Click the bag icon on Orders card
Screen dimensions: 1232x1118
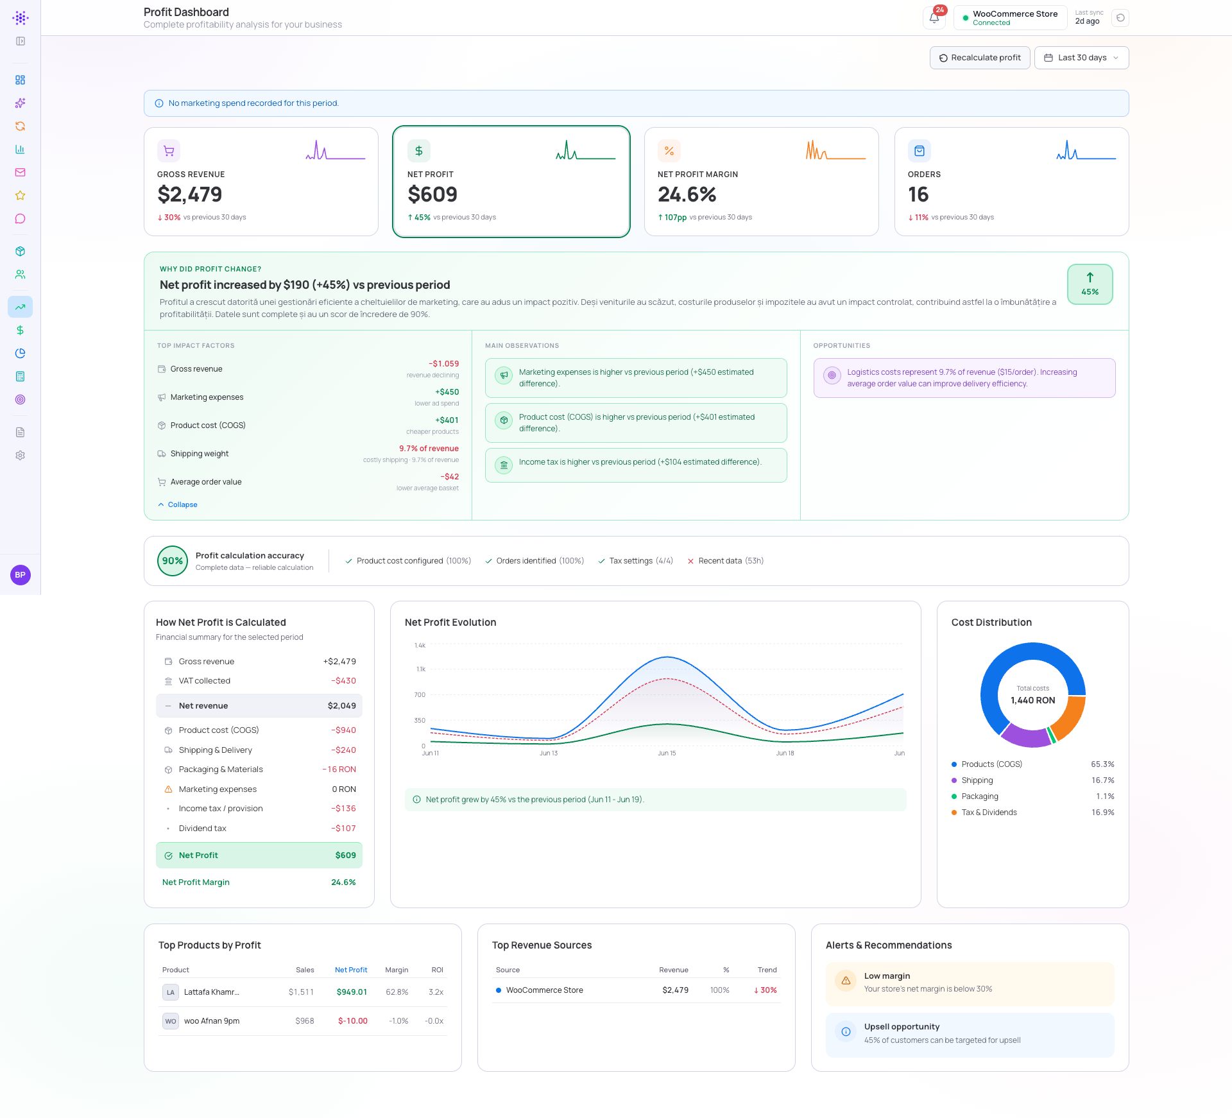[920, 151]
